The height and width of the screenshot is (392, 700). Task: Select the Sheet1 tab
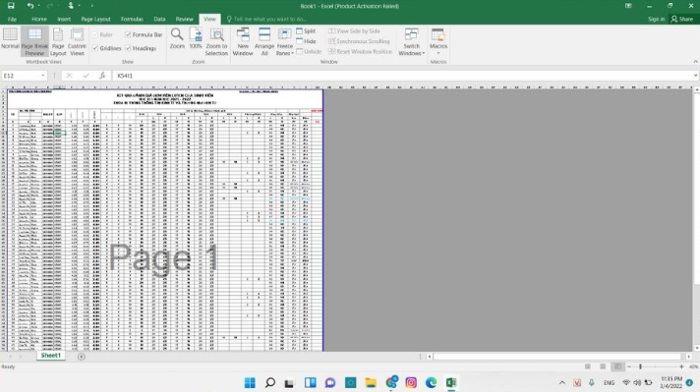[x=50, y=356]
